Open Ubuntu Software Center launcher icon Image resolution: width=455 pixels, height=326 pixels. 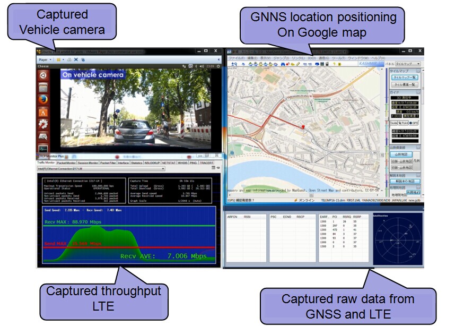click(43, 112)
